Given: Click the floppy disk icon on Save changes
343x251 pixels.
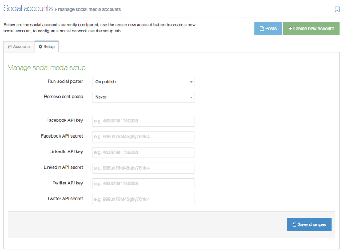Looking at the screenshot, I should coord(294,224).
